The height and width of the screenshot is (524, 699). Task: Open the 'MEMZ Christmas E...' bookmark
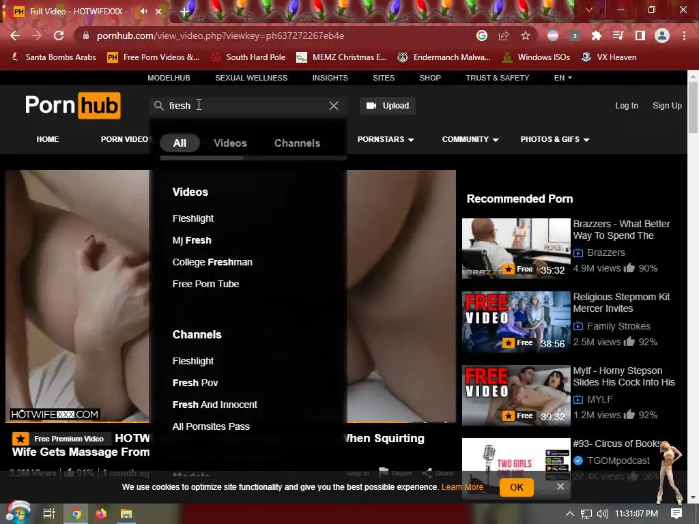[x=341, y=57]
